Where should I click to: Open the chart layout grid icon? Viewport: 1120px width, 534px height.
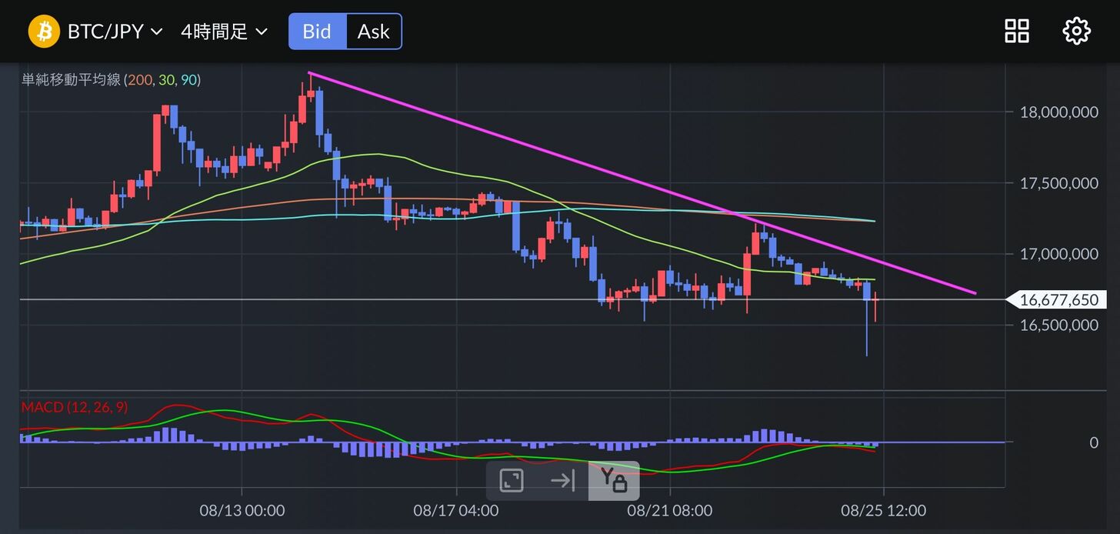coord(1017,32)
